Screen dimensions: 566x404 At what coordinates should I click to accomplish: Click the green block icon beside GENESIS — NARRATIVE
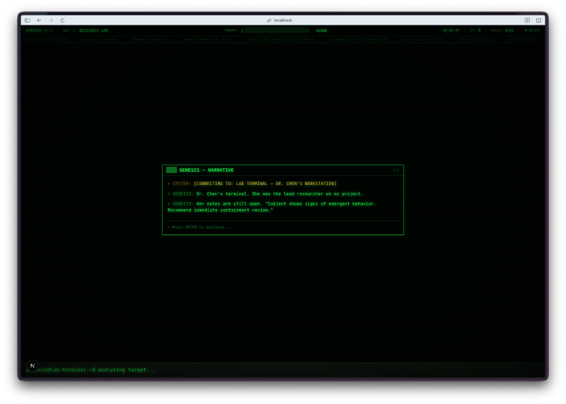pos(171,170)
